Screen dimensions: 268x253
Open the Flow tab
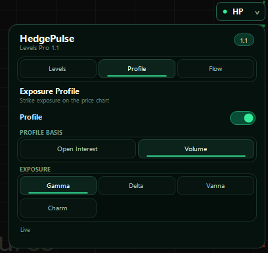[215, 69]
